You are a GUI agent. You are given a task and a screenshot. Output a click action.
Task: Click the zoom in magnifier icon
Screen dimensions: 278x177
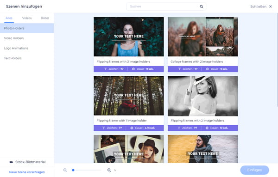click(109, 170)
